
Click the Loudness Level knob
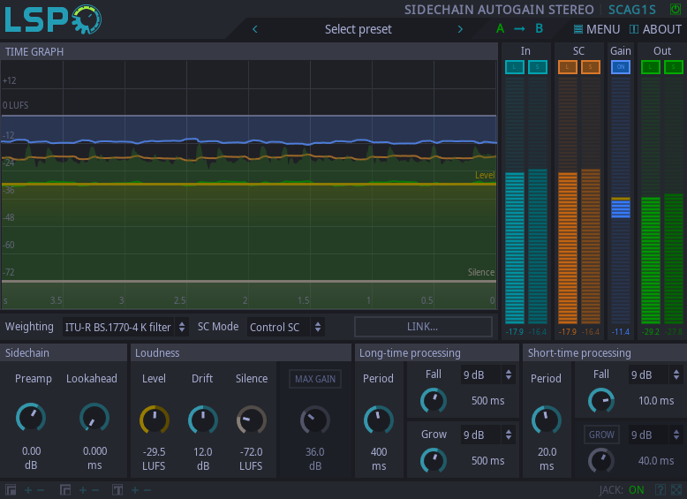click(155, 420)
